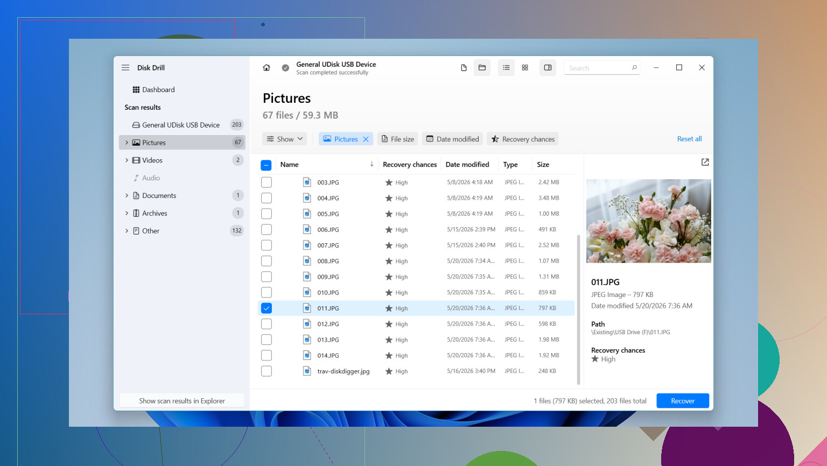Click the Name column header

(x=290, y=165)
